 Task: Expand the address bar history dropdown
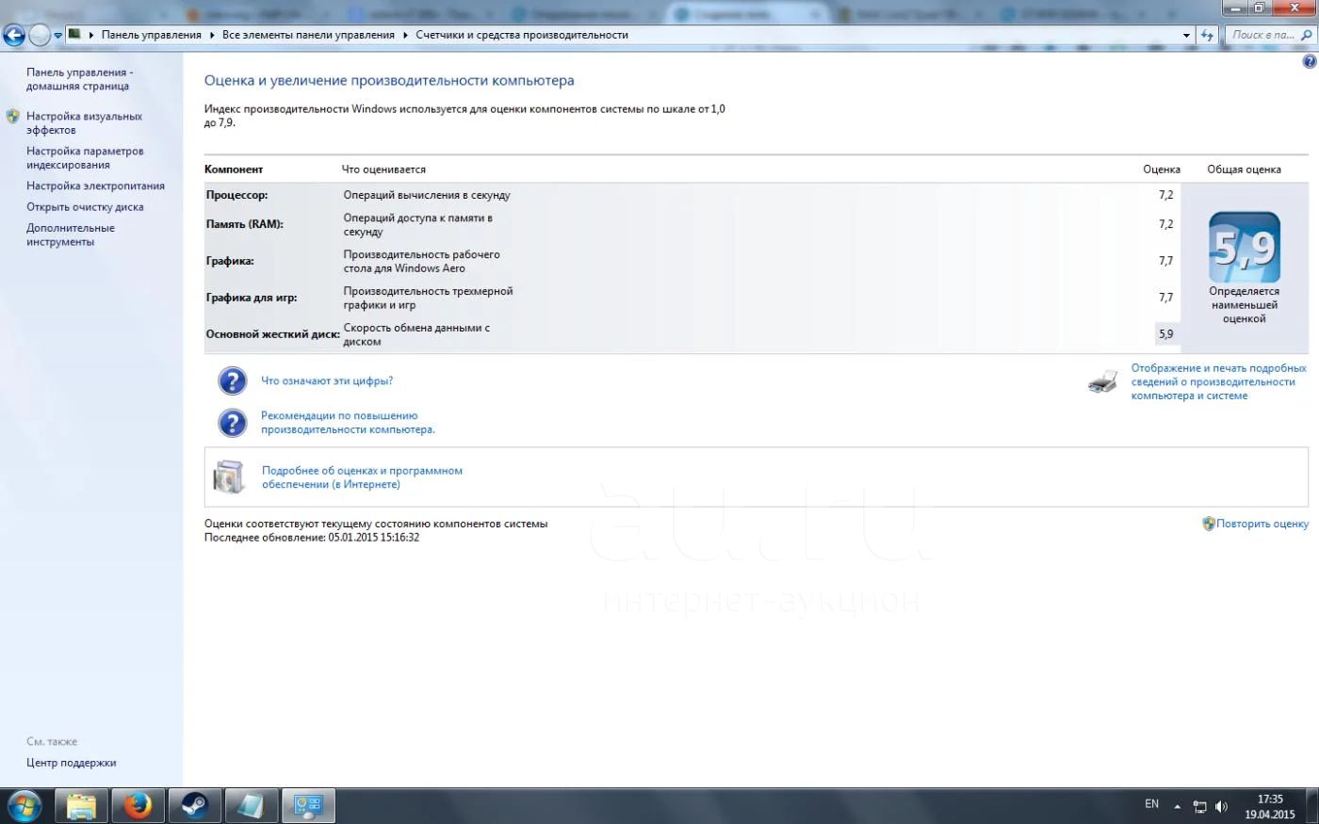coord(1186,35)
